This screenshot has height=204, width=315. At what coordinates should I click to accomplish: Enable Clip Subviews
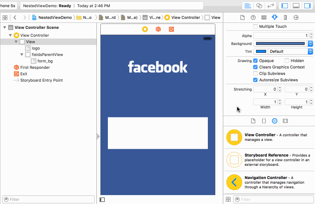tap(255, 73)
